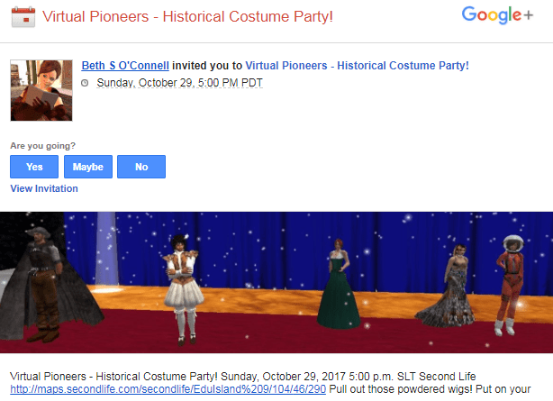The height and width of the screenshot is (401, 553).
Task: Click the avatar in green gown
Action: 339,284
